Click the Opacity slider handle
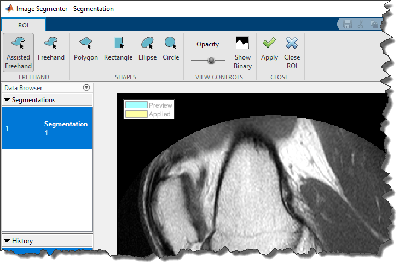Screen dimensions: 405x270 point(211,60)
